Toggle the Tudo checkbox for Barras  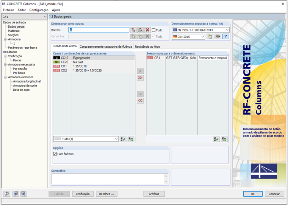click(154, 30)
